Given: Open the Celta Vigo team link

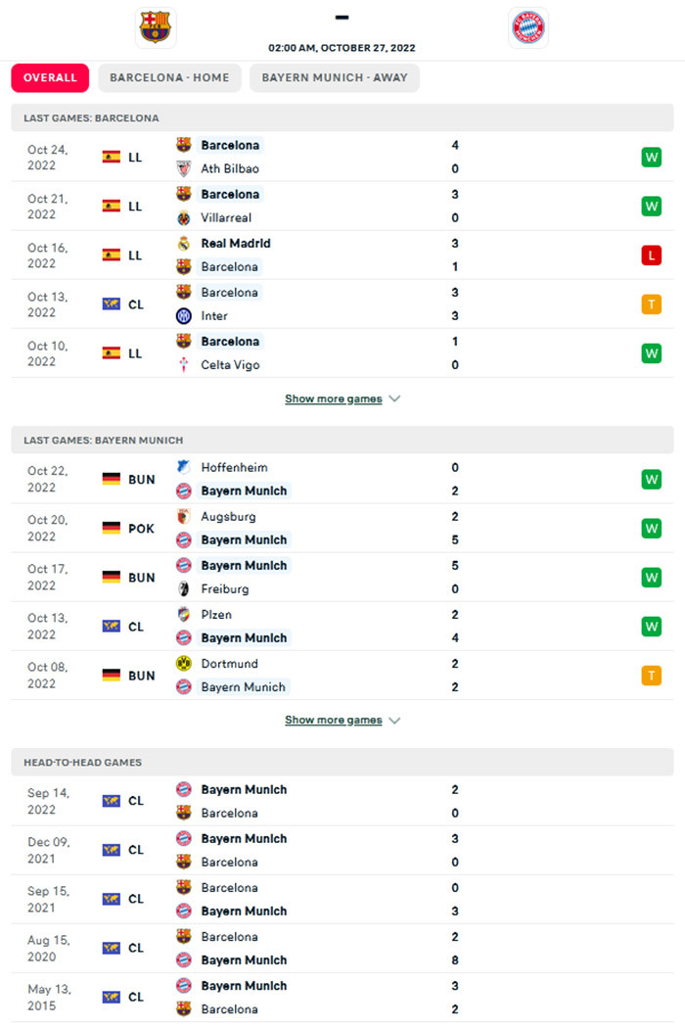Looking at the screenshot, I should pyautogui.click(x=230, y=364).
